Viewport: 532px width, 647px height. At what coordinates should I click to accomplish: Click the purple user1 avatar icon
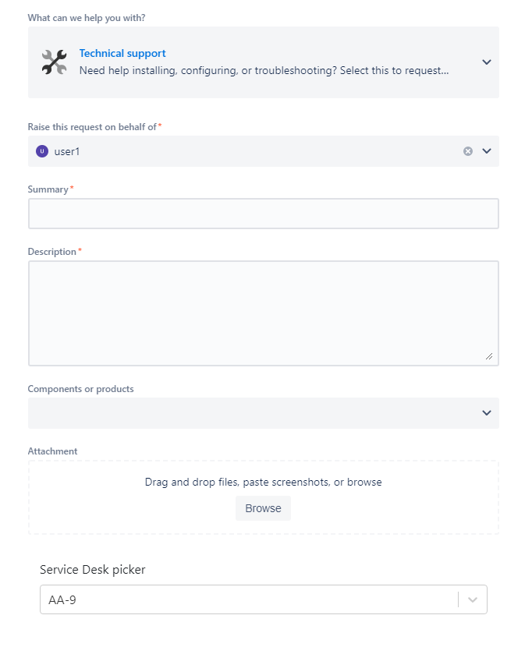pyautogui.click(x=42, y=151)
